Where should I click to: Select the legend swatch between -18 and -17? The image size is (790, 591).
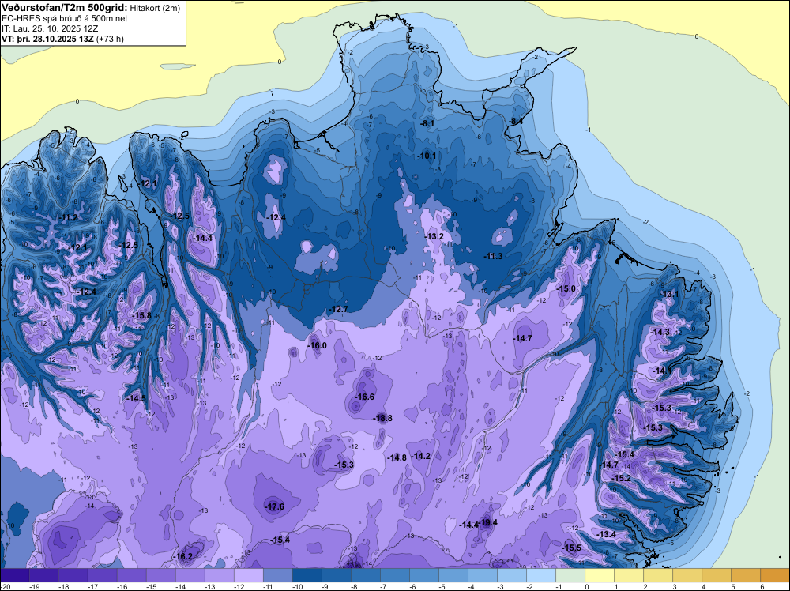pos(73,574)
